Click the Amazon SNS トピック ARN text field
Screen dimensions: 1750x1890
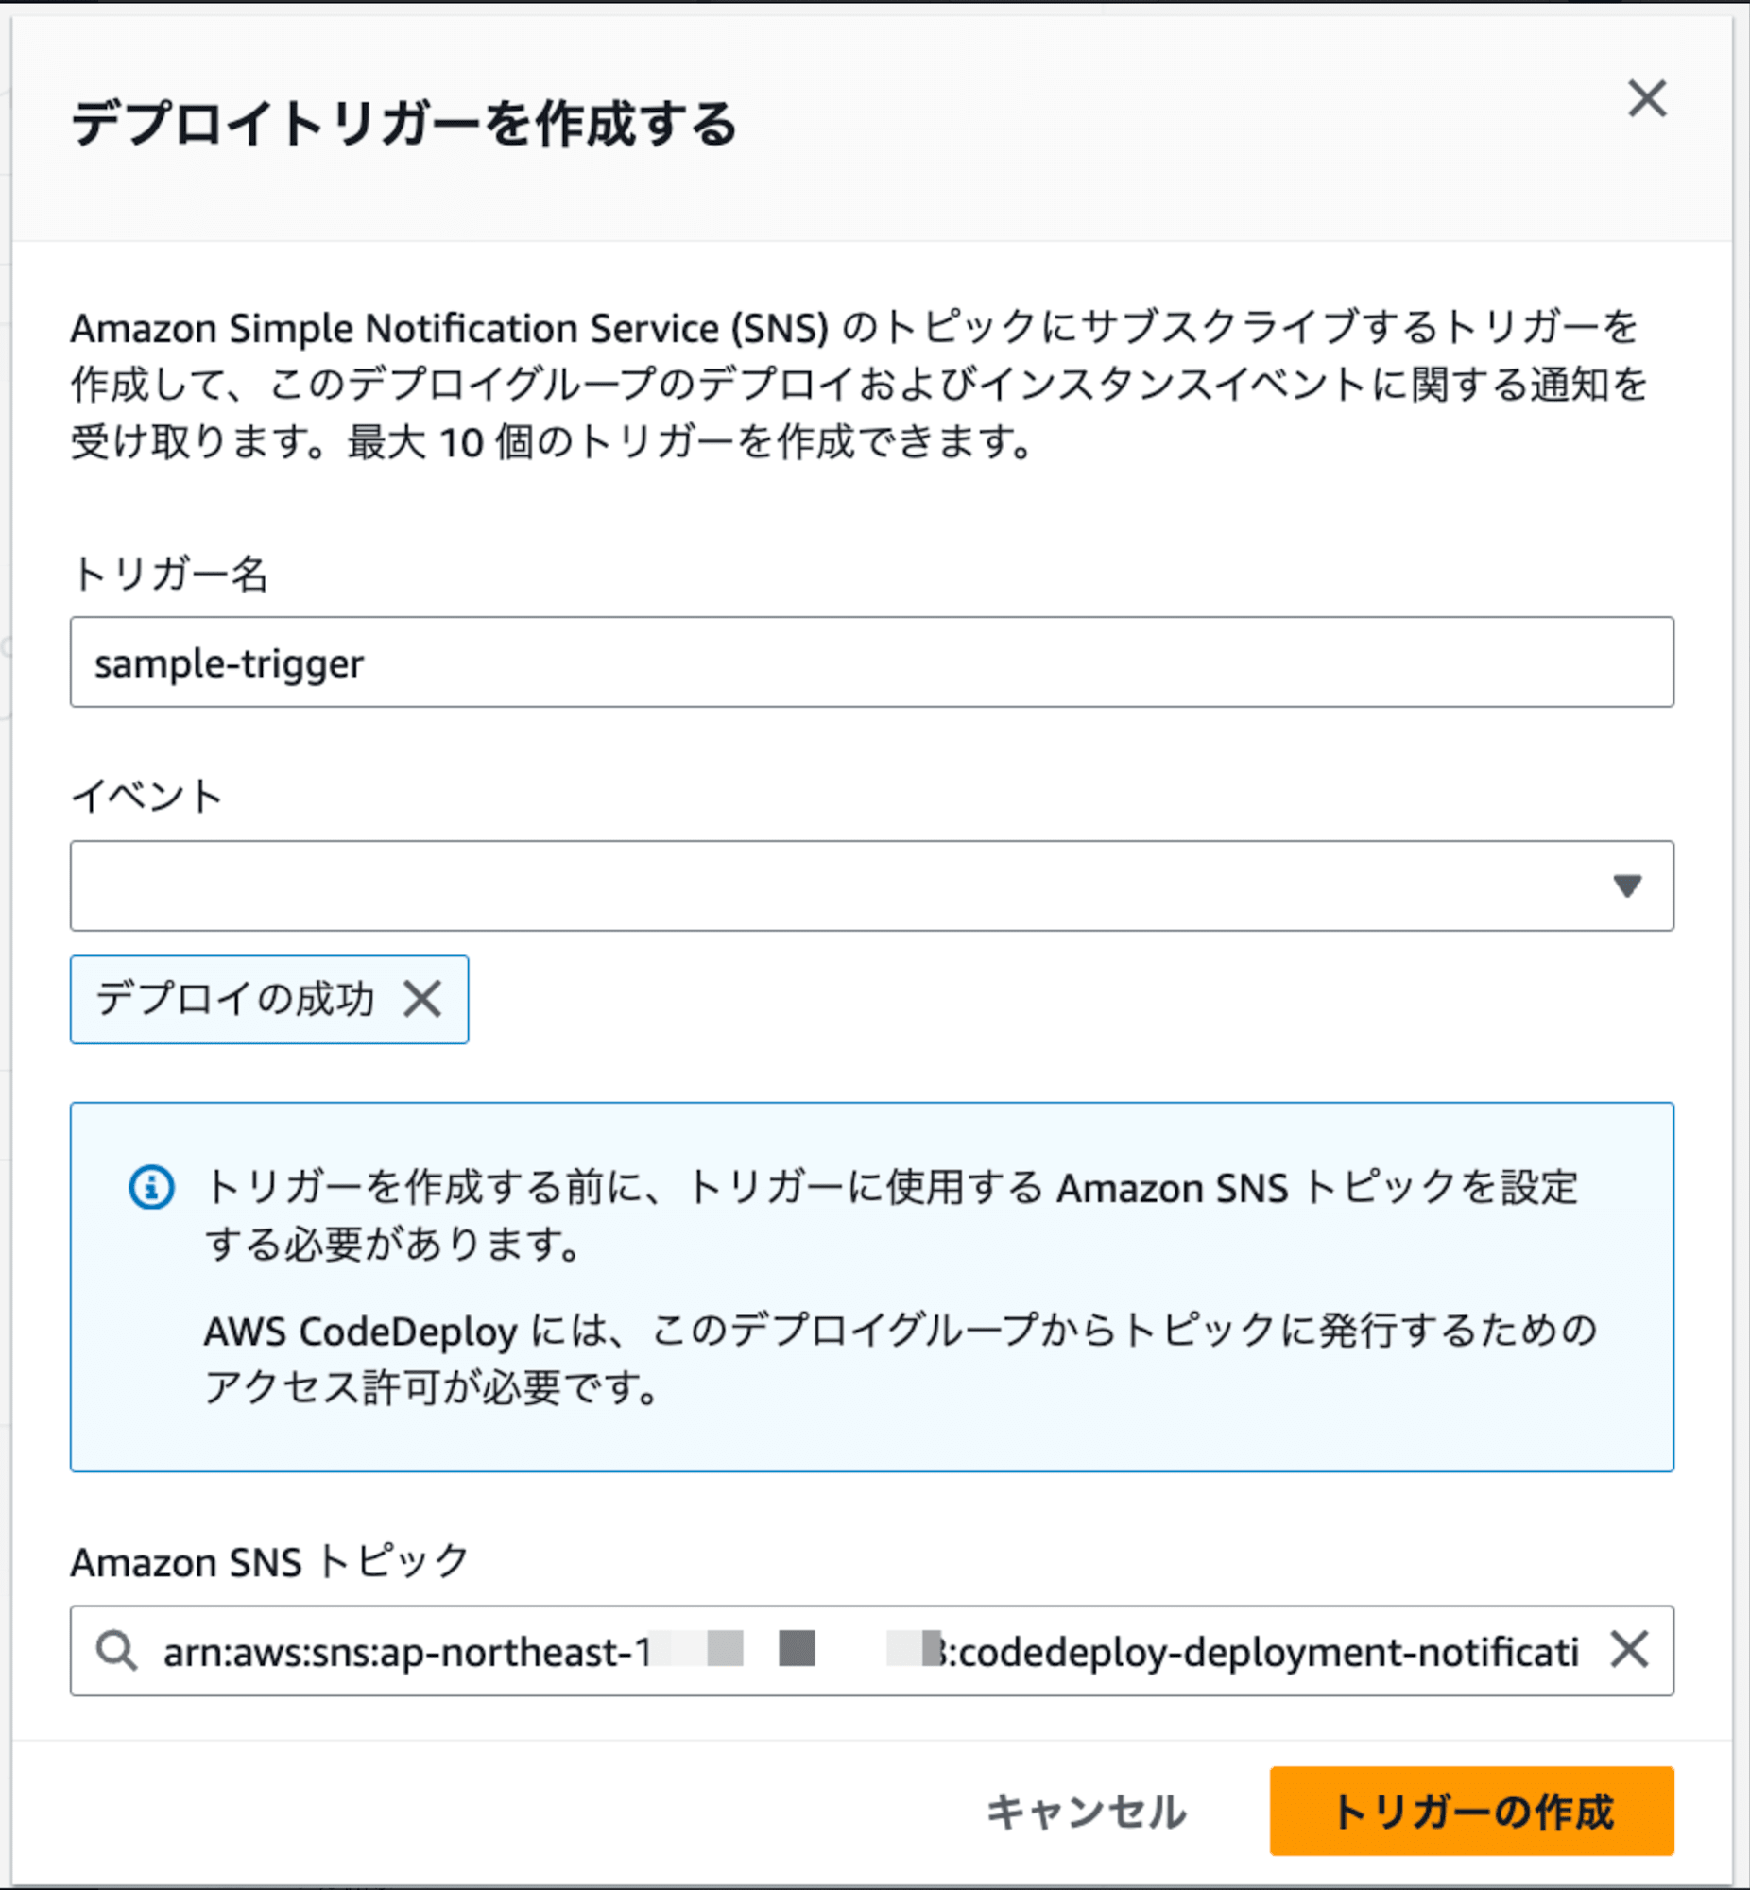(x=871, y=1650)
